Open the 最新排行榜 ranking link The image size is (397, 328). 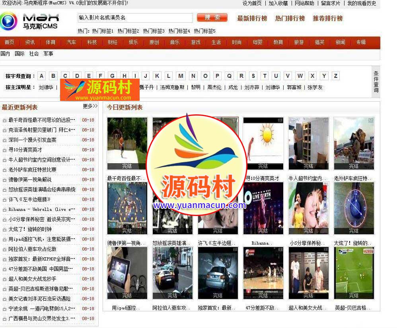point(252,18)
